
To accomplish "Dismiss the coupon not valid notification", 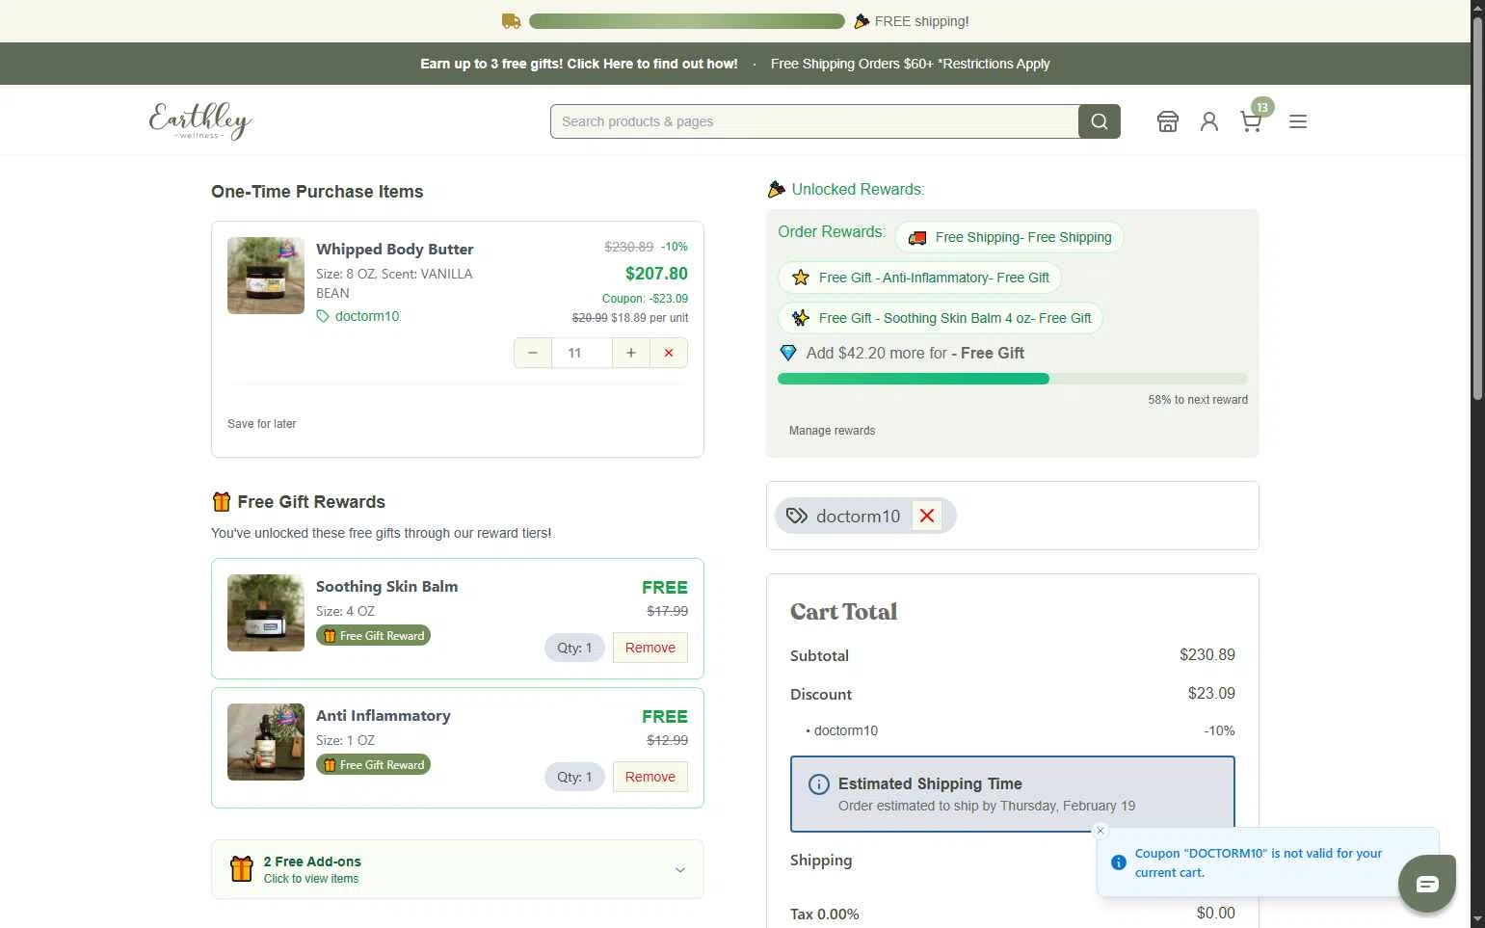I will pyautogui.click(x=1100, y=831).
